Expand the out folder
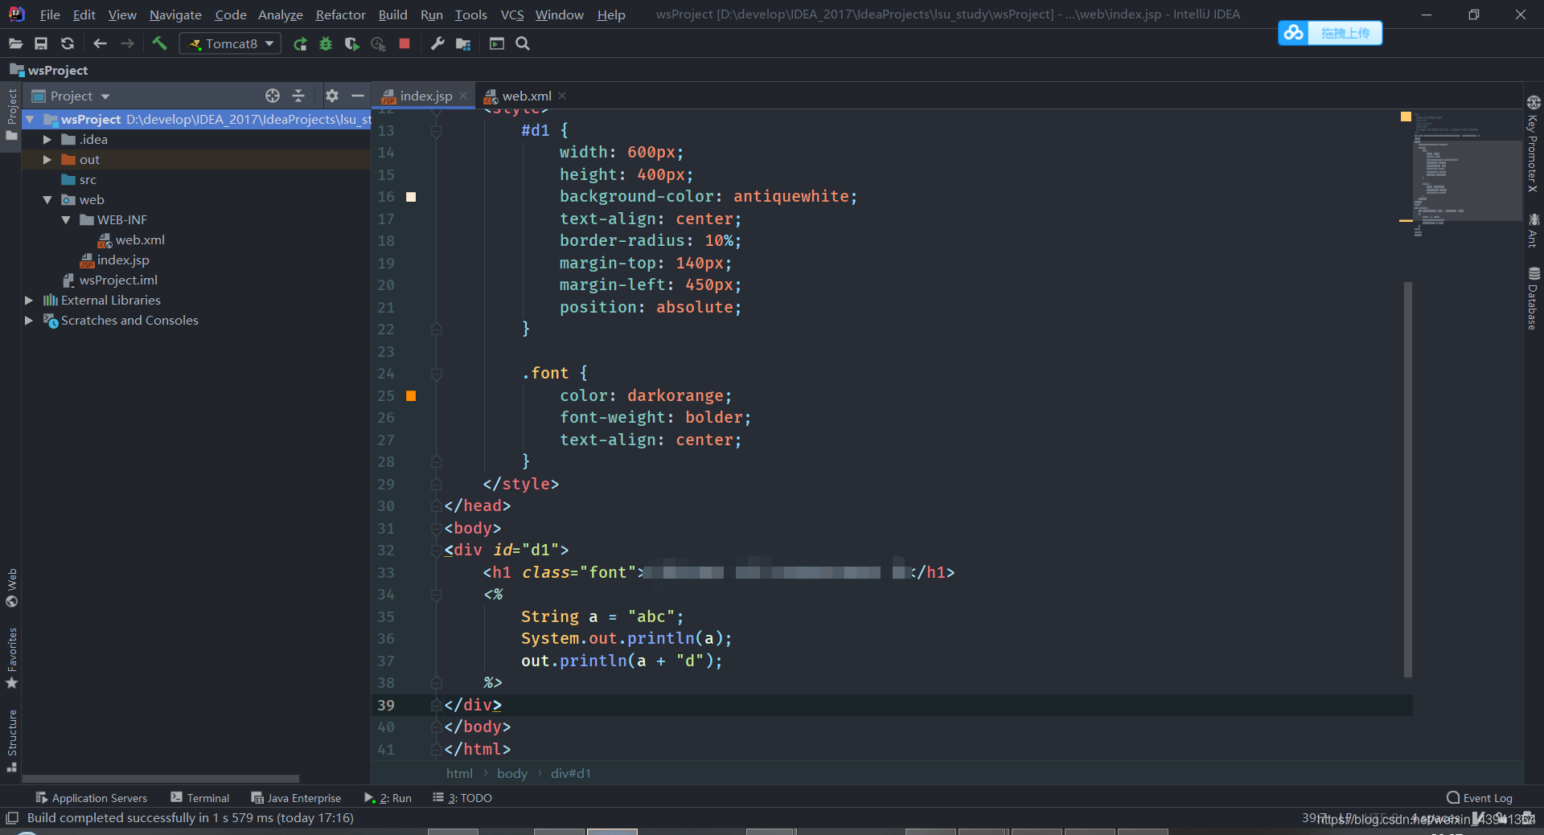 (47, 159)
